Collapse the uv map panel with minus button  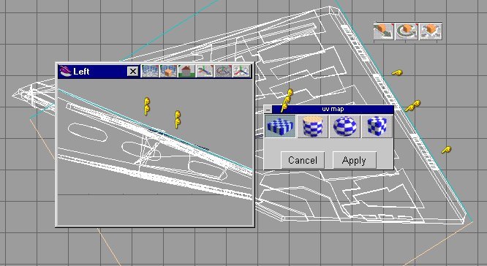pyautogui.click(x=268, y=110)
